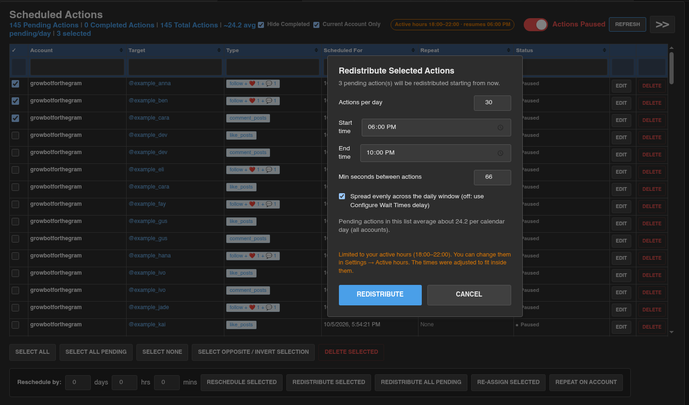Click the Account column filter box
The height and width of the screenshot is (405, 689).
coord(77,67)
